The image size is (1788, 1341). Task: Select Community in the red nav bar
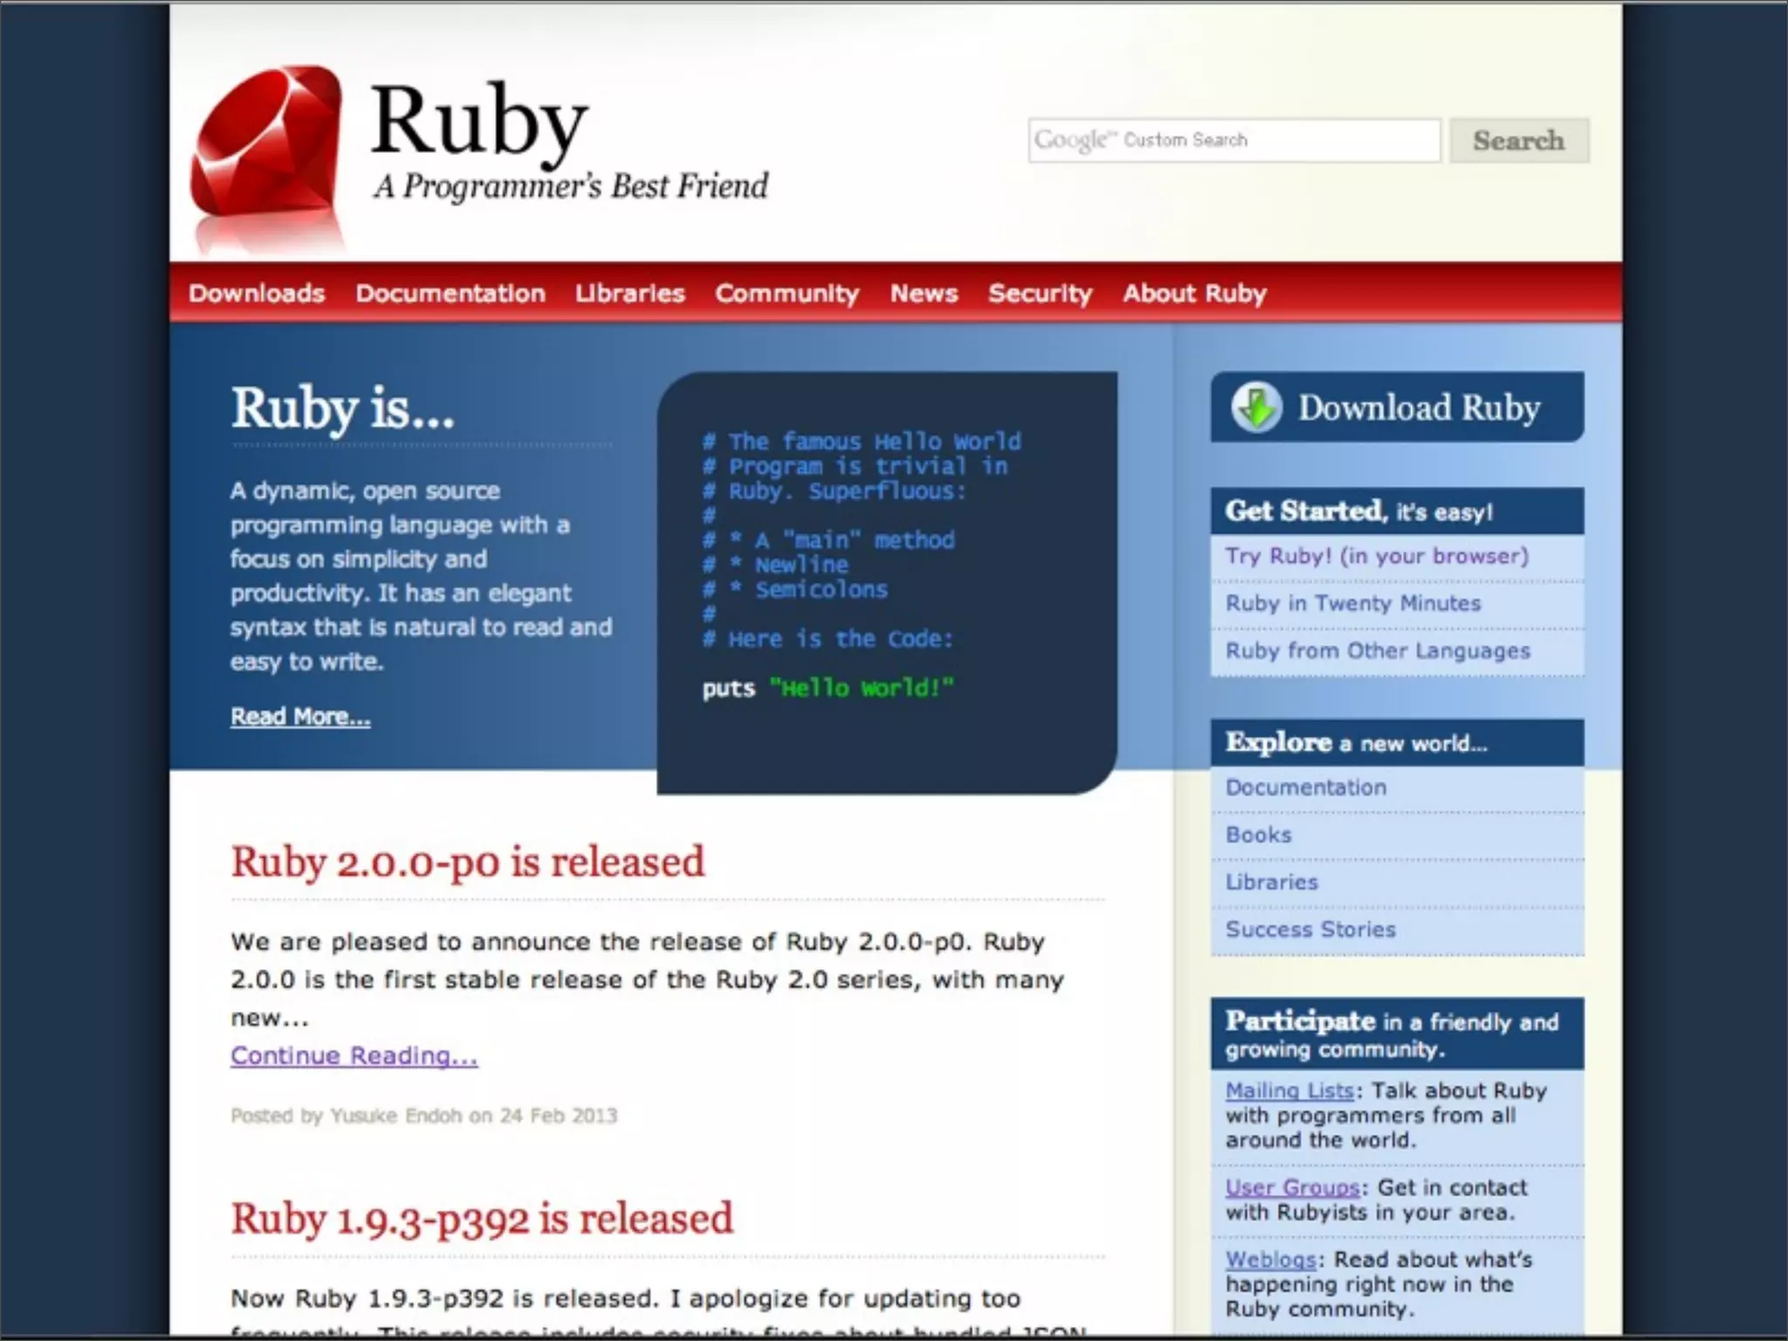pyautogui.click(x=787, y=293)
